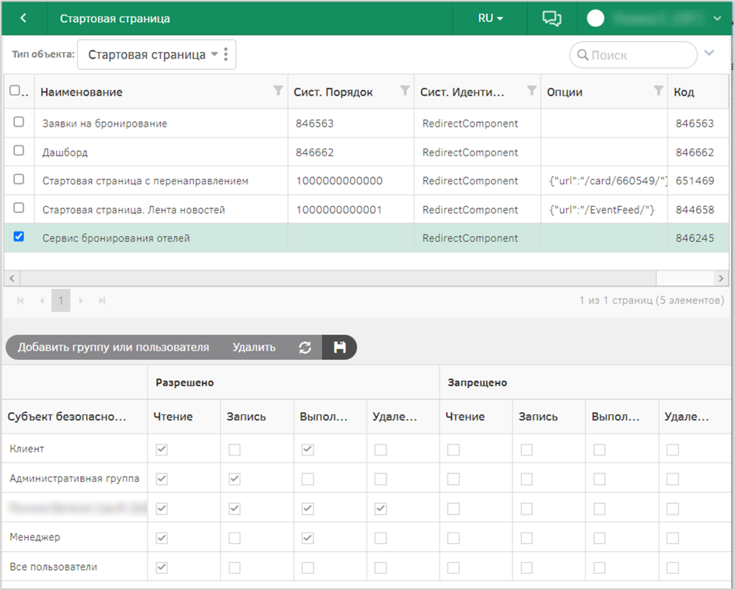Screen dimensions: 735x590
Task: Go to first page of the grid
Action: tap(21, 300)
